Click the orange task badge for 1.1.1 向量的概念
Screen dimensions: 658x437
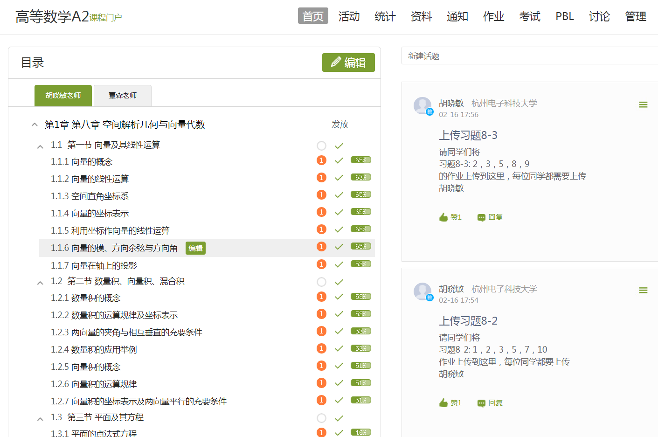tap(321, 160)
